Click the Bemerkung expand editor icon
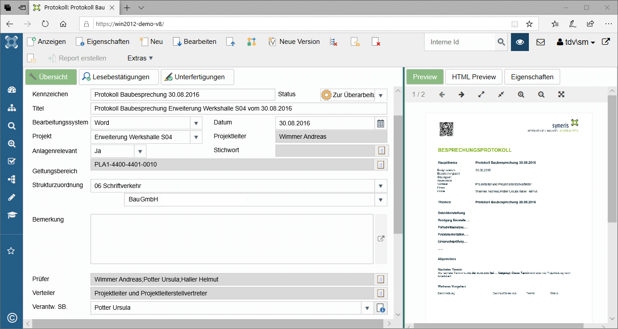 [x=381, y=239]
